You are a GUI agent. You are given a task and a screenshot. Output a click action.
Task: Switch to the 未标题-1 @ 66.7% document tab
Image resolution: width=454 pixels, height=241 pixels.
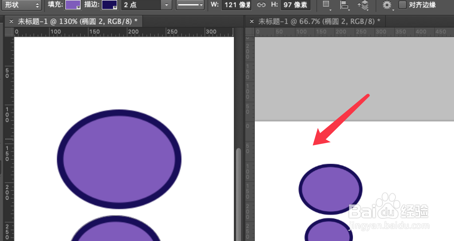coord(319,21)
